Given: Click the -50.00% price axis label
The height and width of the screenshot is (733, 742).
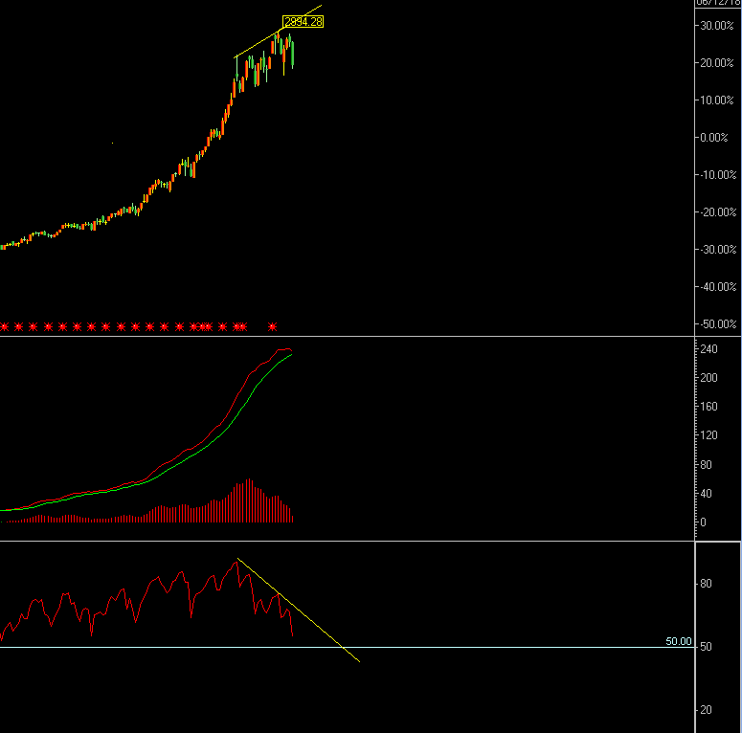Looking at the screenshot, I should coord(718,324).
